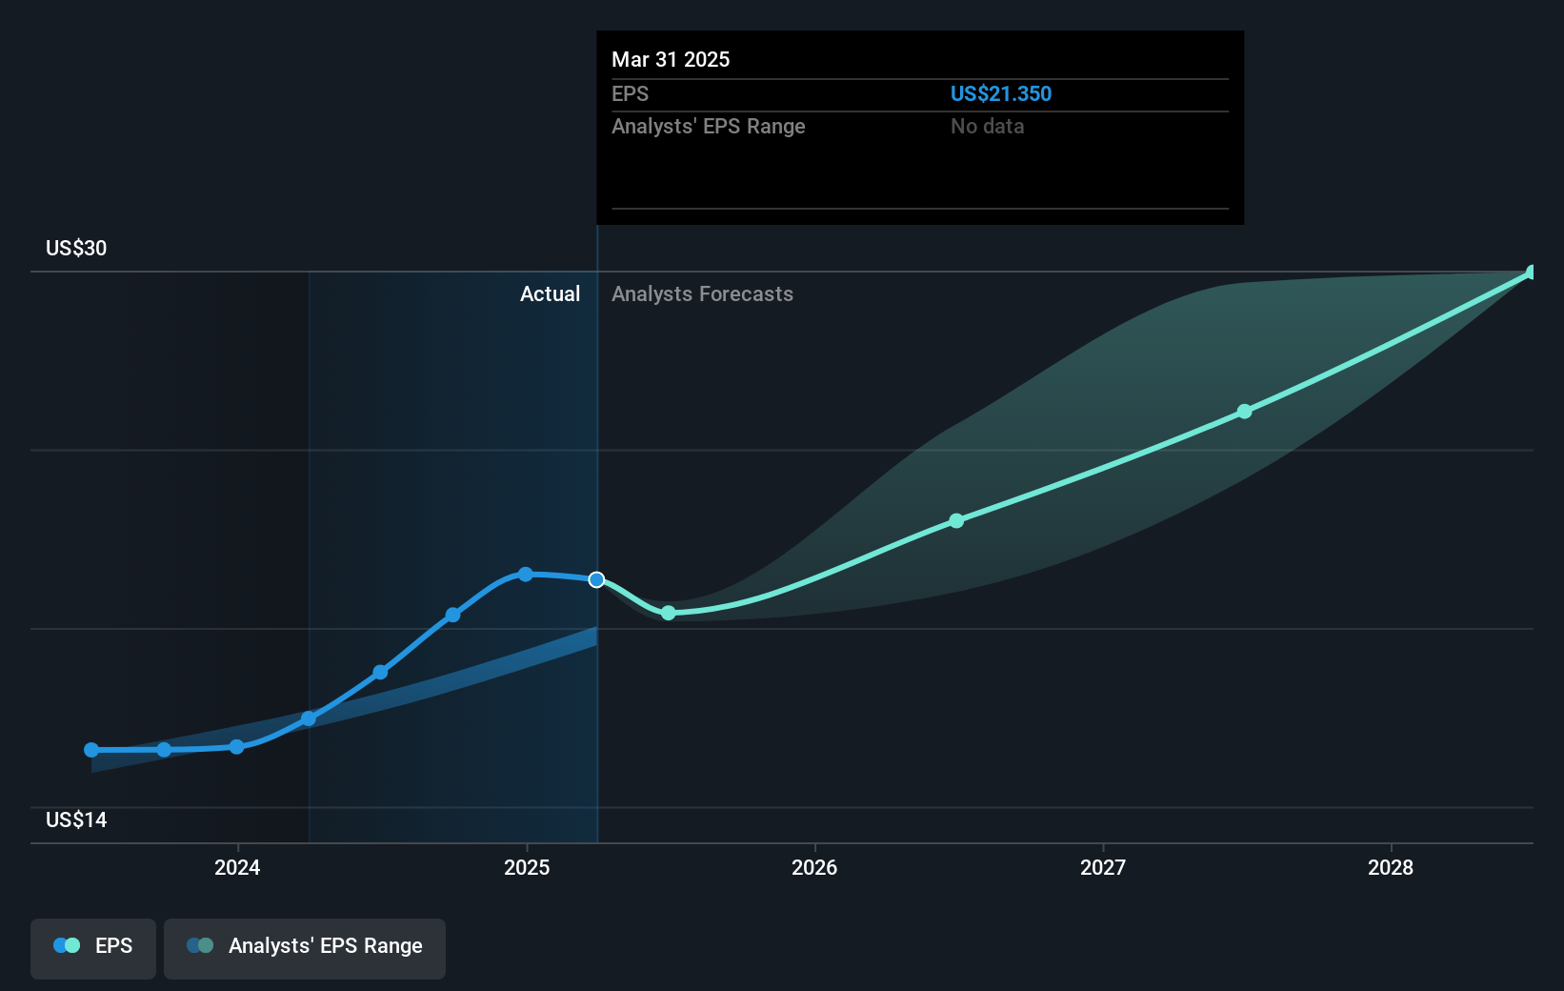This screenshot has width=1564, height=991.
Task: Click the 2028 x-axis label
Action: (x=1391, y=867)
